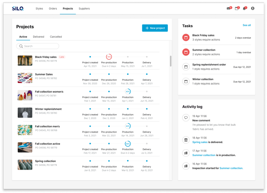267x193 pixels.
Task: Click the SILQ logo
Action: [x=18, y=8]
